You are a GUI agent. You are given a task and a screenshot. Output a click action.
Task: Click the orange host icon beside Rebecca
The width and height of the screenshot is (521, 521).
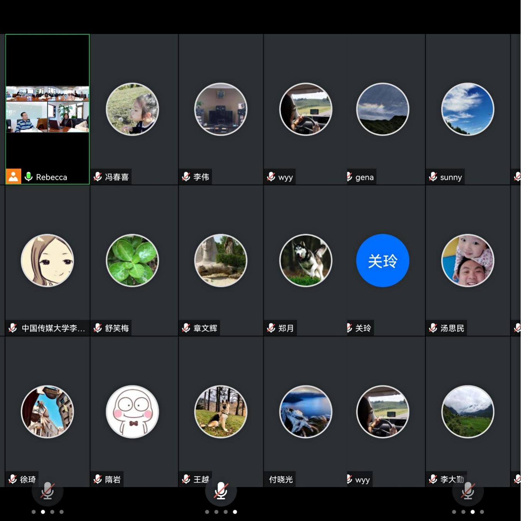pos(13,177)
